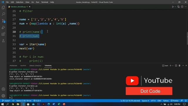Viewport: 188px width, 106px height.
Task: Open the Run menu
Action: [37, 2]
